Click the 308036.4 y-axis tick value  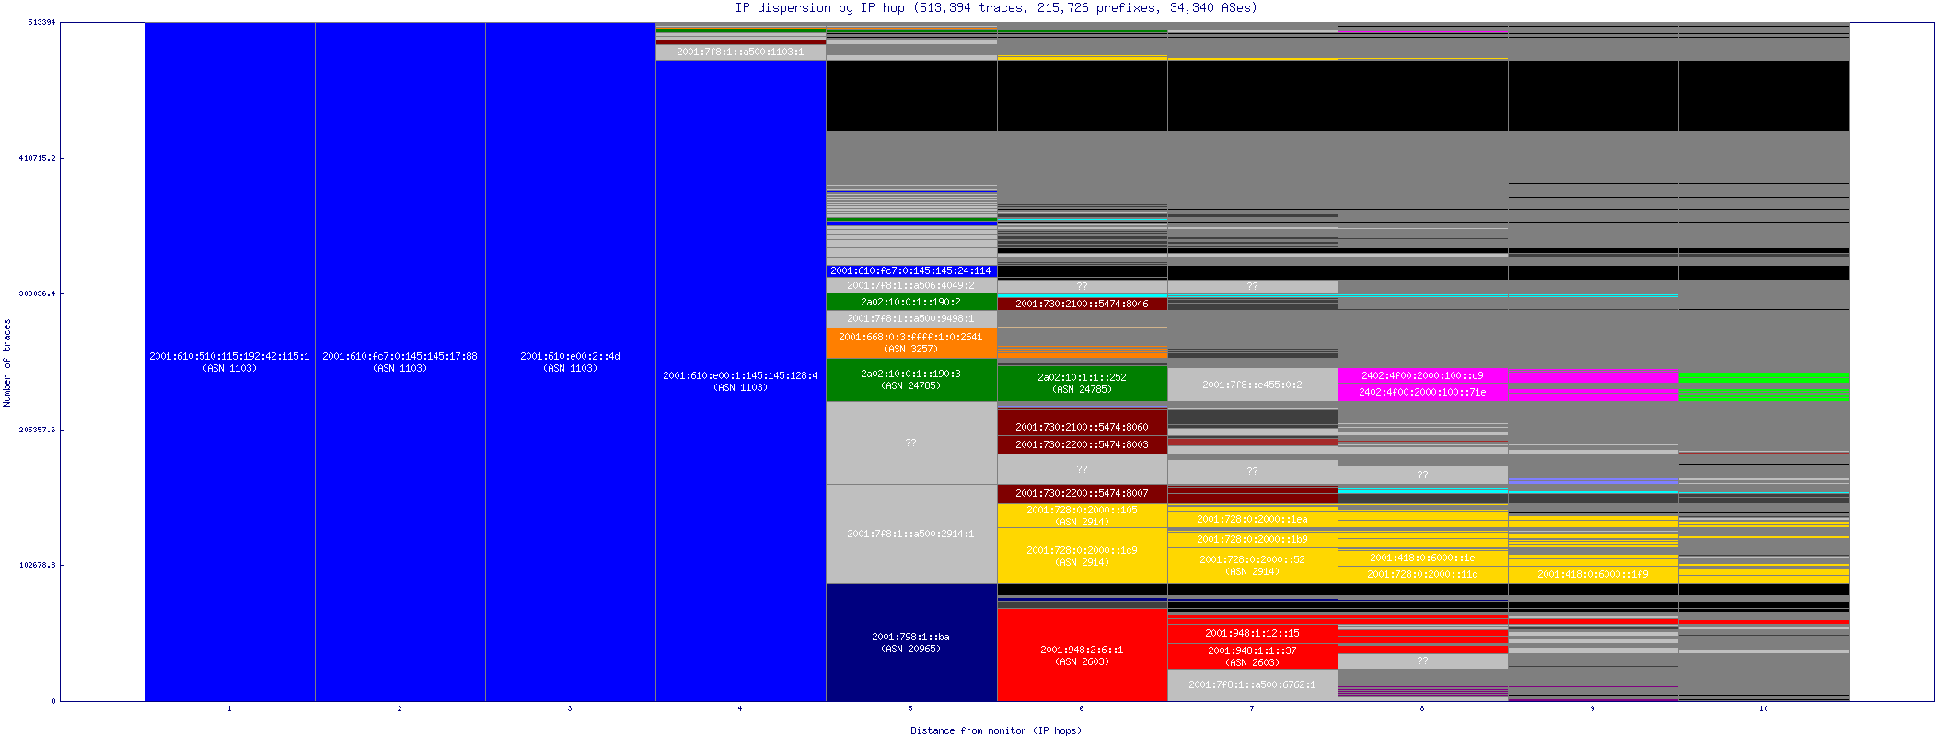38,293
